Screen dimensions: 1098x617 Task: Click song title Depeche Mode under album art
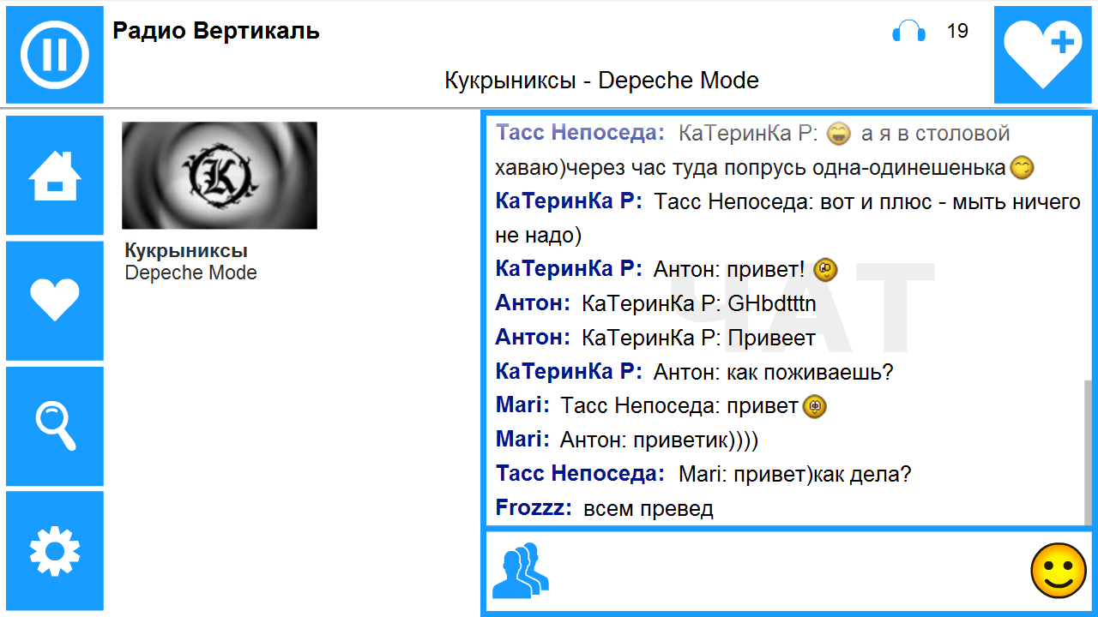(191, 273)
